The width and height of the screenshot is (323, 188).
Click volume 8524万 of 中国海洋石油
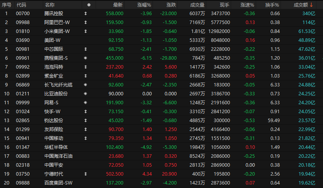tap(197, 156)
